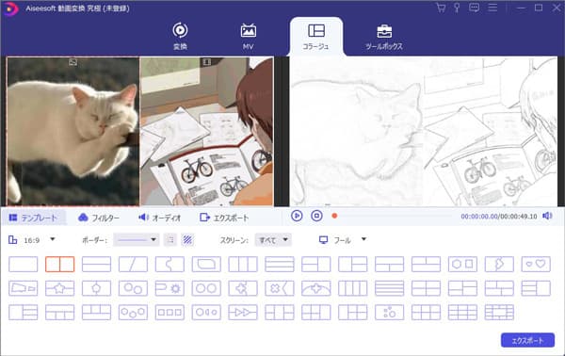
Task: Click the key register icon
Action: [x=457, y=8]
